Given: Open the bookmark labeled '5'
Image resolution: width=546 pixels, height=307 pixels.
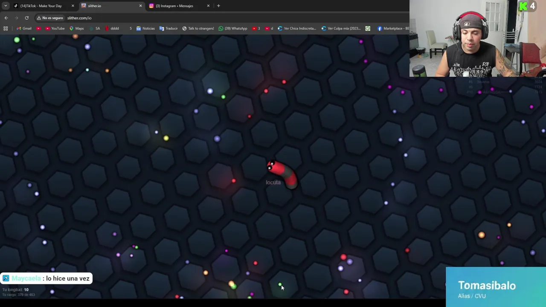Looking at the screenshot, I should tap(131, 29).
